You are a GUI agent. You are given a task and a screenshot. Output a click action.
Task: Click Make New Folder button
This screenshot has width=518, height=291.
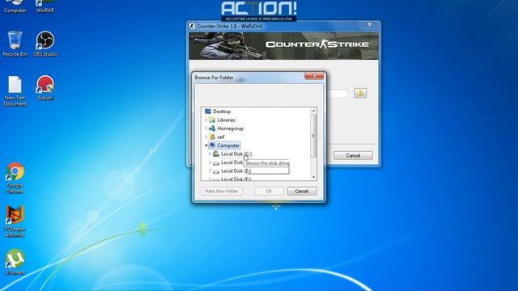[221, 191]
